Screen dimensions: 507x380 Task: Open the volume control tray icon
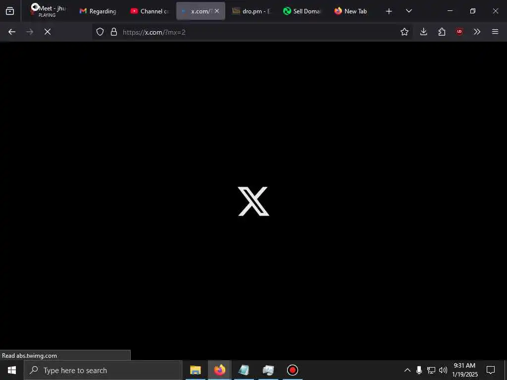[x=443, y=370]
